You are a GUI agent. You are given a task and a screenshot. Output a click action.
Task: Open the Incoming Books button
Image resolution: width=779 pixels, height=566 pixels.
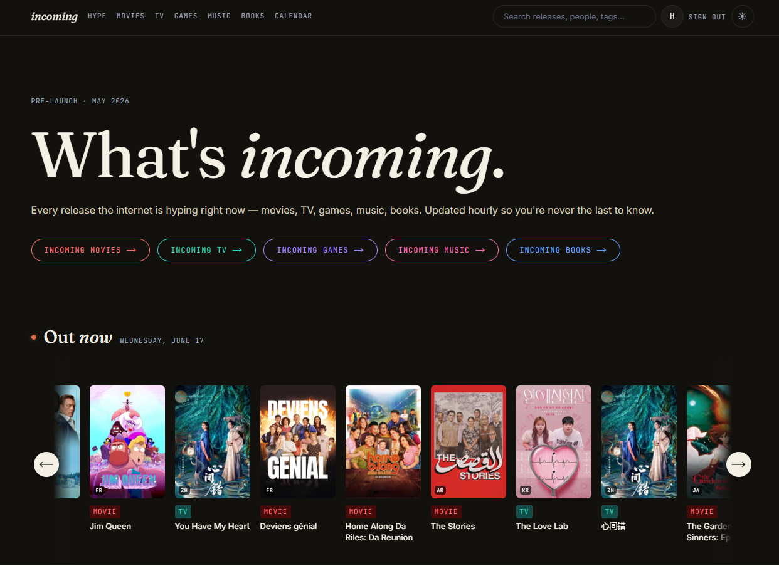[x=563, y=250]
